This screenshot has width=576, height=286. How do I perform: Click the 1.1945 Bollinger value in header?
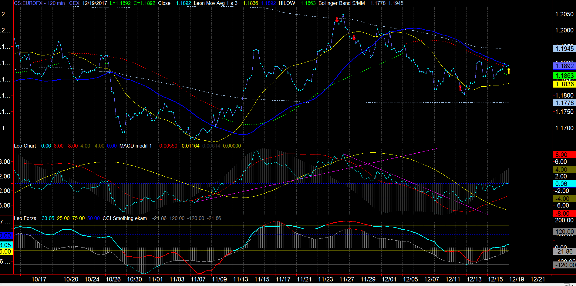(x=396, y=3)
